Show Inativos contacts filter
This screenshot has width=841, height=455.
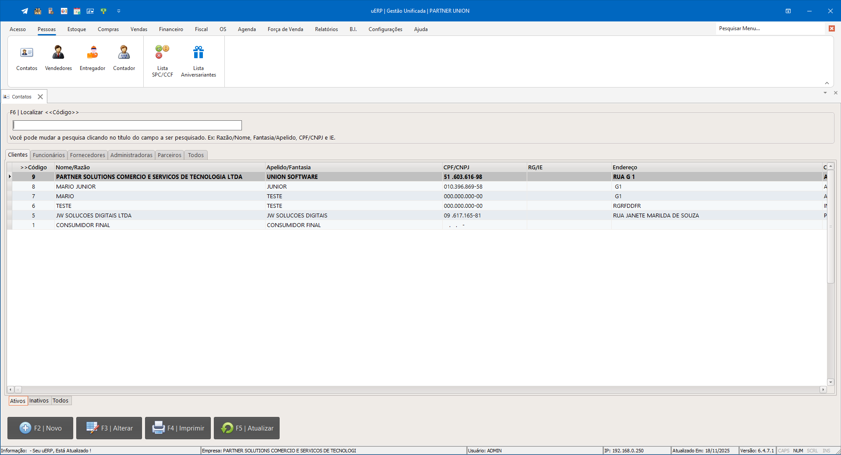[39, 401]
